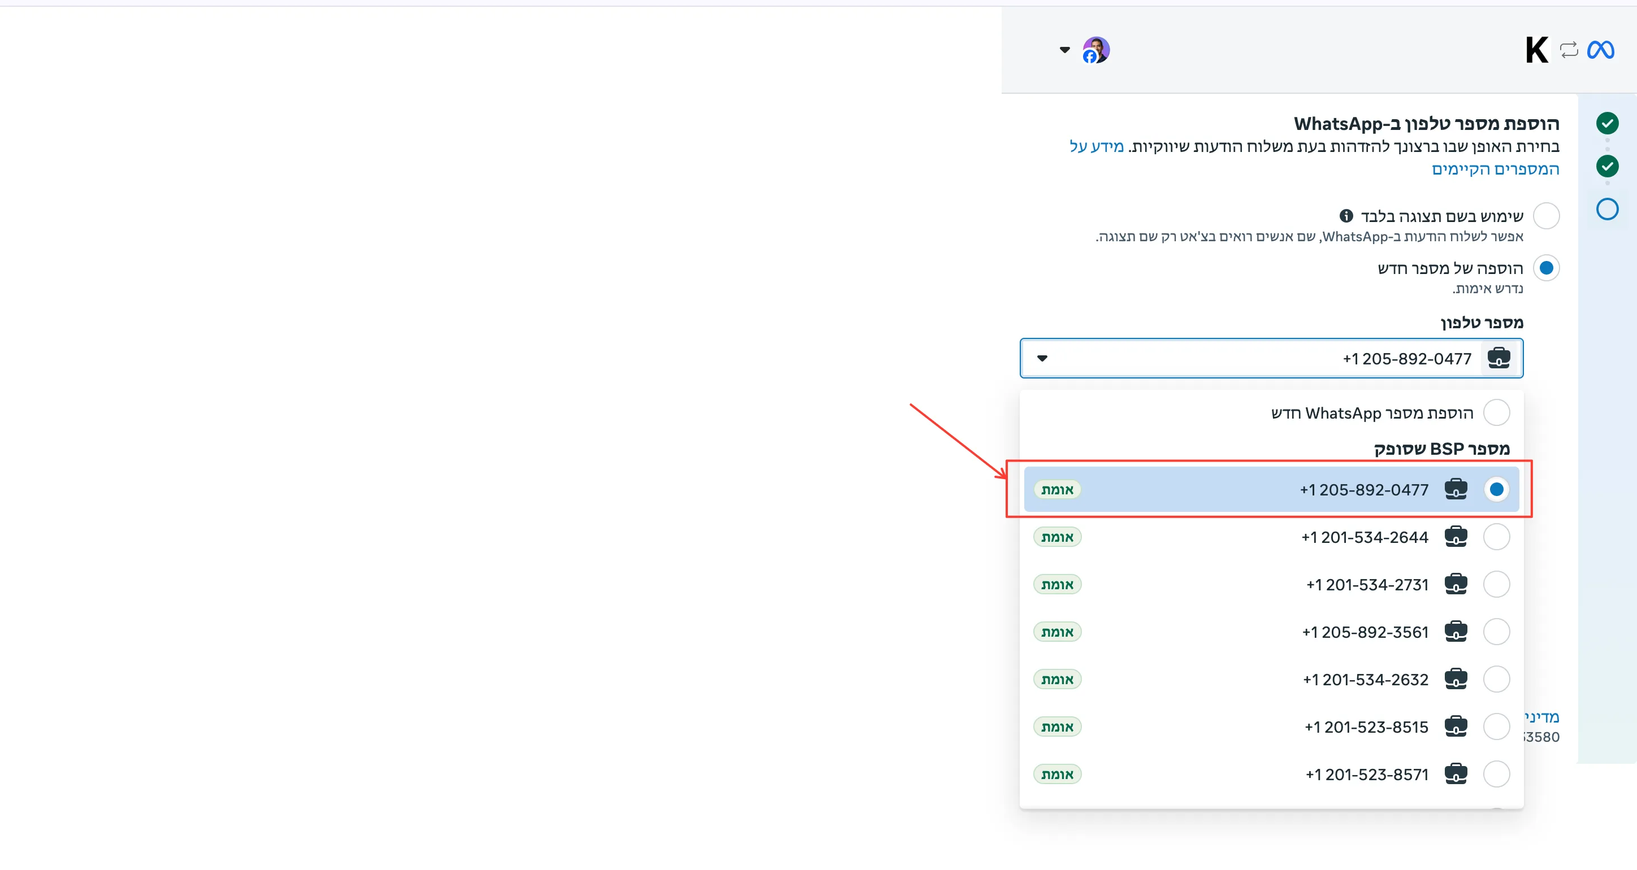Viewport: 1637px width, 870px height.
Task: Click briefcase icon beside +1 201-523-8571
Action: (1455, 774)
